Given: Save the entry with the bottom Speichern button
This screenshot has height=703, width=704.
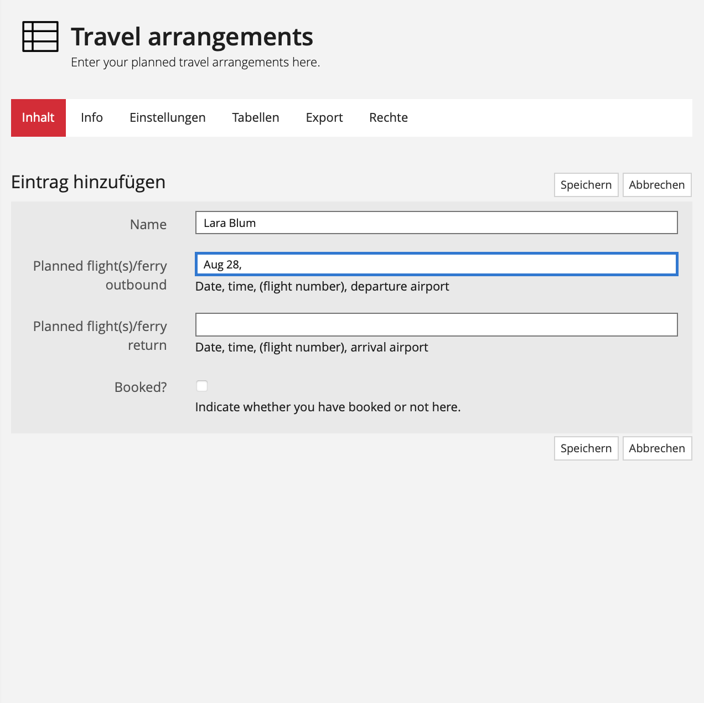Looking at the screenshot, I should (x=586, y=448).
